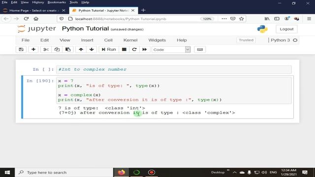
Task: Open the Windows Start menu
Action: [7, 173]
